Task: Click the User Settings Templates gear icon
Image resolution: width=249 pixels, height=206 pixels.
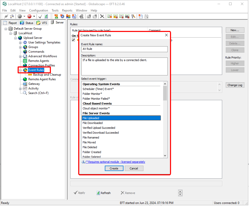Action: pos(25,42)
